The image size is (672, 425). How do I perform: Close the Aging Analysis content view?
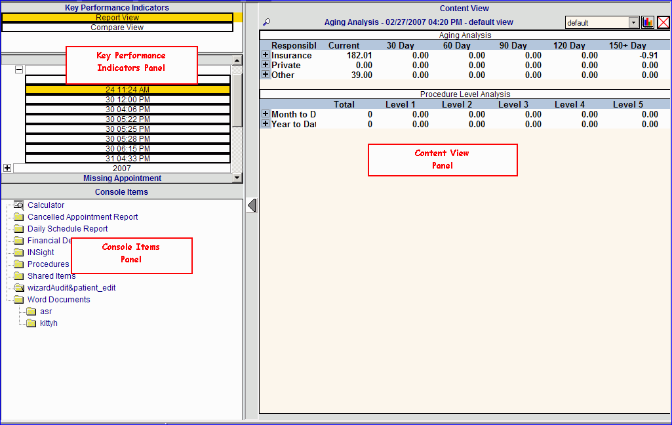click(x=663, y=22)
